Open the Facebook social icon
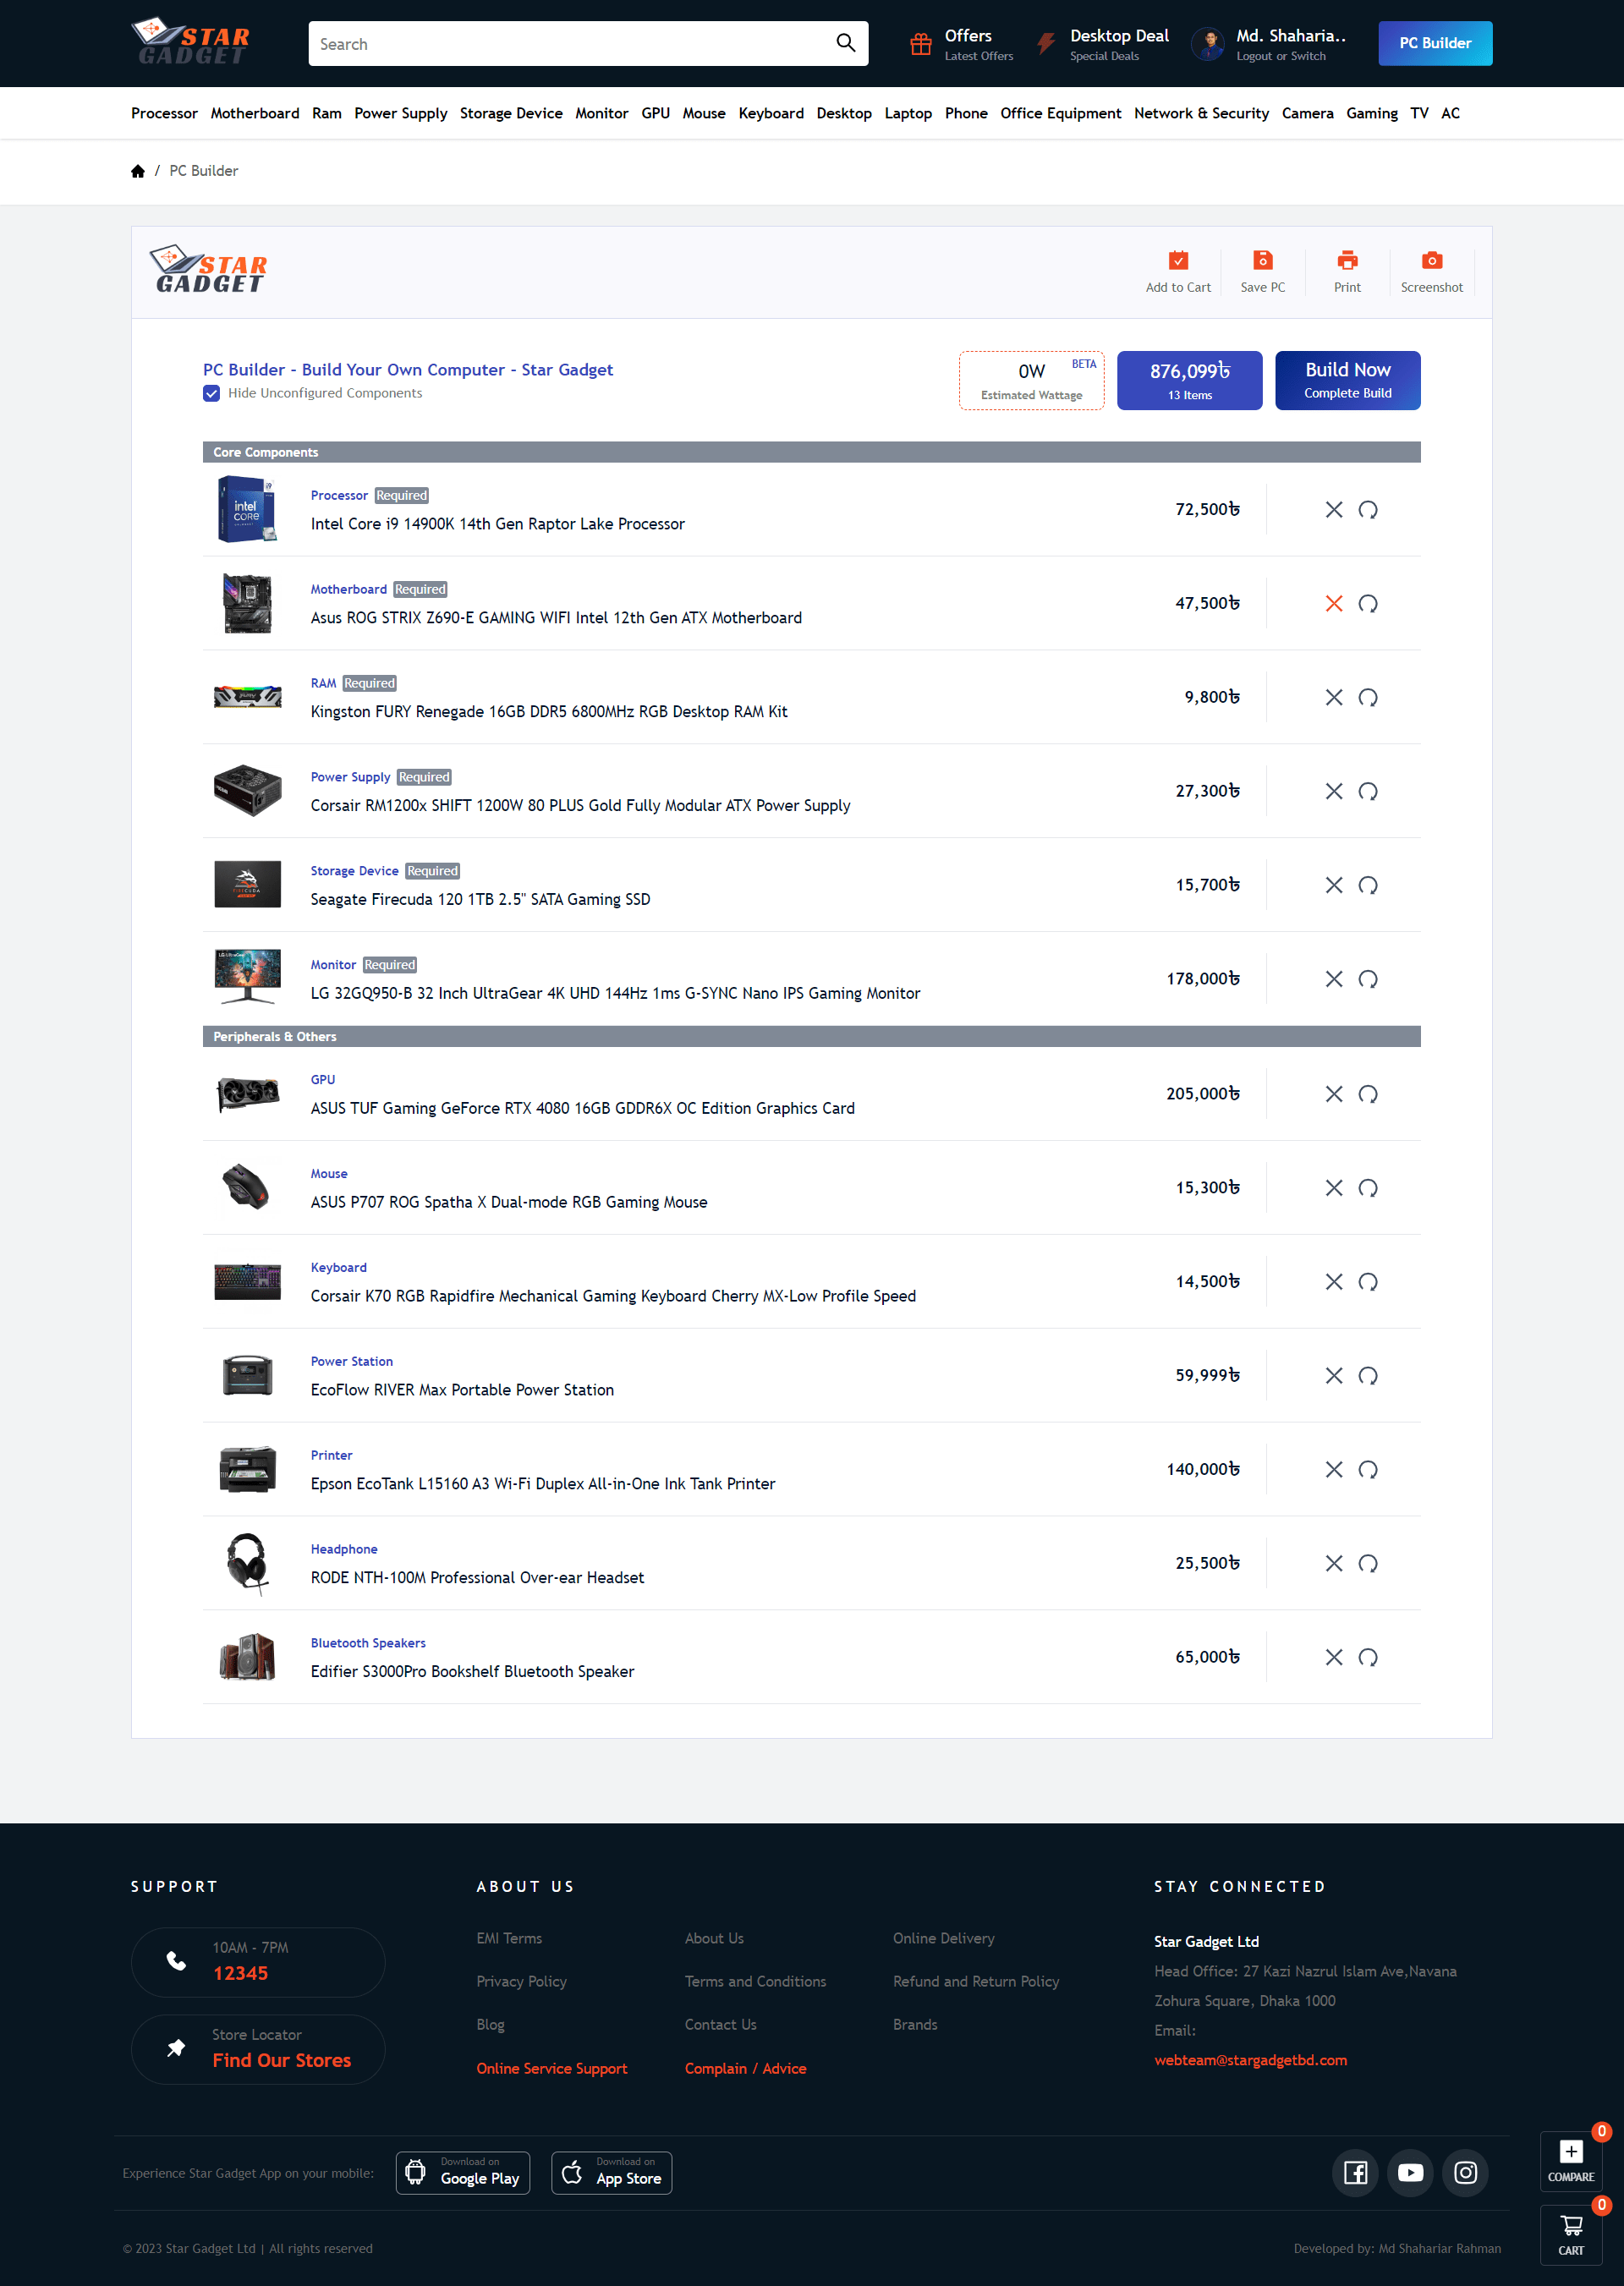 tap(1355, 2172)
